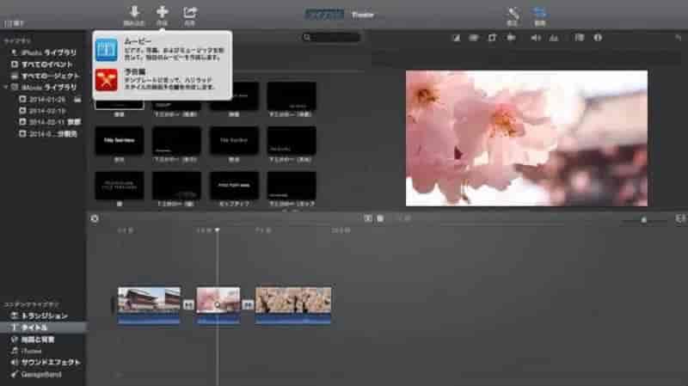
Task: Select the transition between the second and third clips
Action: [248, 304]
